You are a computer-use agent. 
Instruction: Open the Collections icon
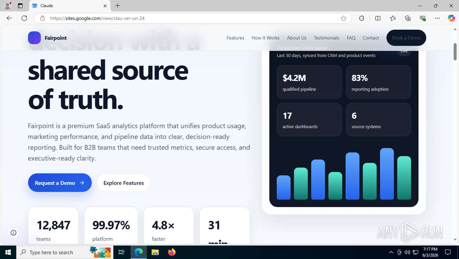tap(408, 18)
